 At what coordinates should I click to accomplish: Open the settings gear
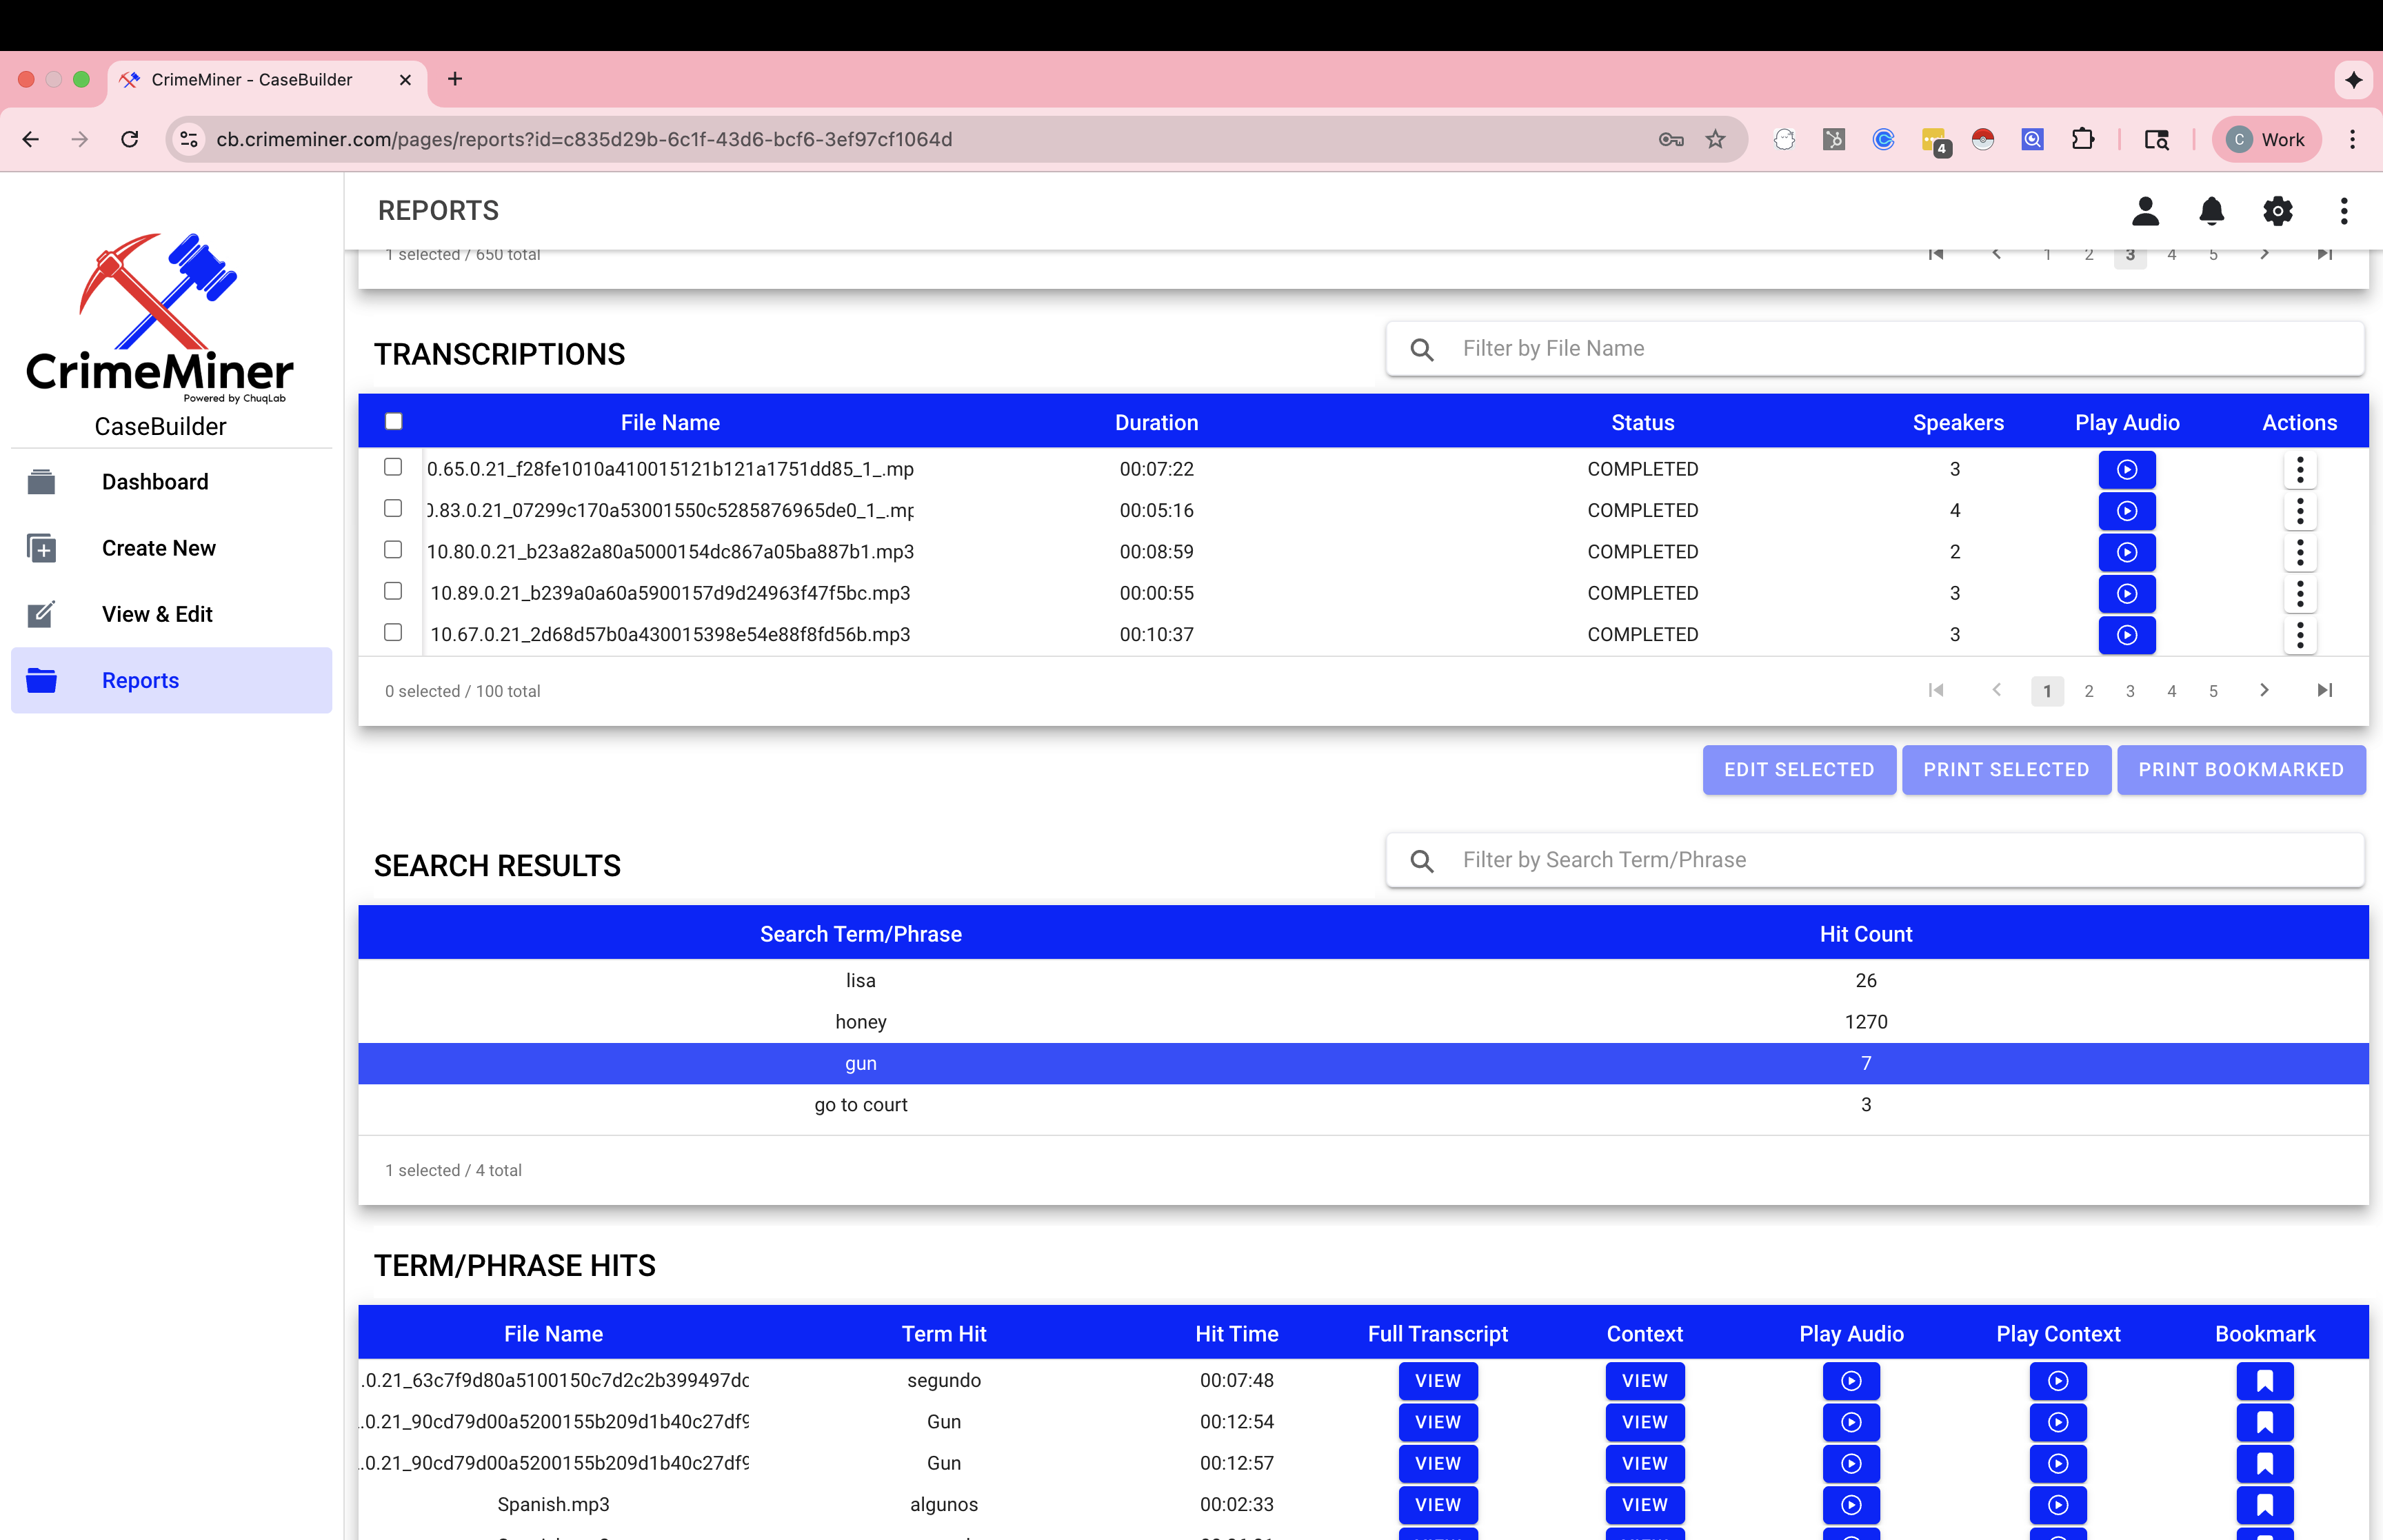pyautogui.click(x=2277, y=211)
